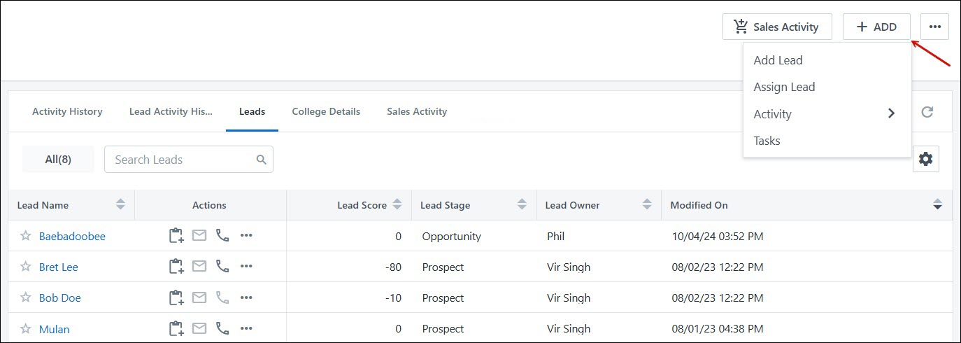Image resolution: width=961 pixels, height=343 pixels.
Task: Star the Baebadoobee lead
Action: coord(26,236)
